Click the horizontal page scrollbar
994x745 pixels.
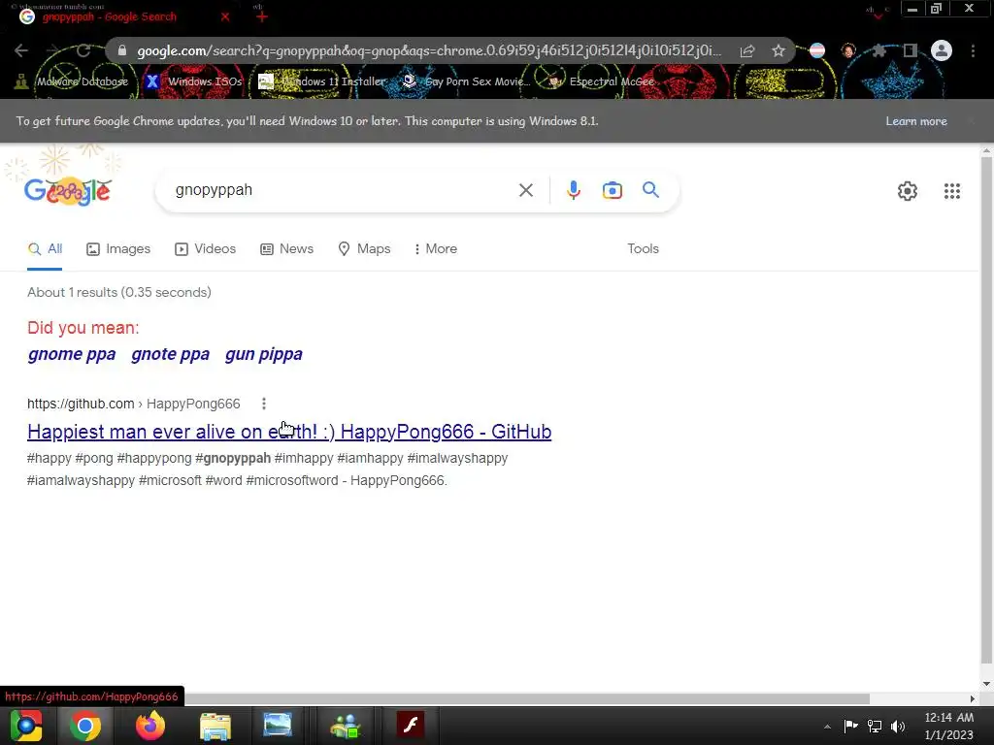pyautogui.click(x=527, y=698)
